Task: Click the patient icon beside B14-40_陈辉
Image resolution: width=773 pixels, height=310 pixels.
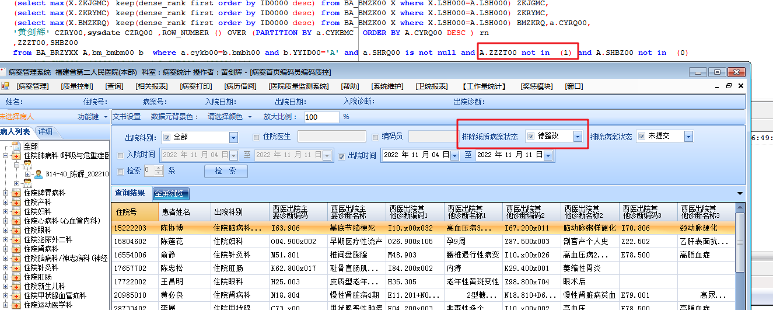Action: (39, 174)
